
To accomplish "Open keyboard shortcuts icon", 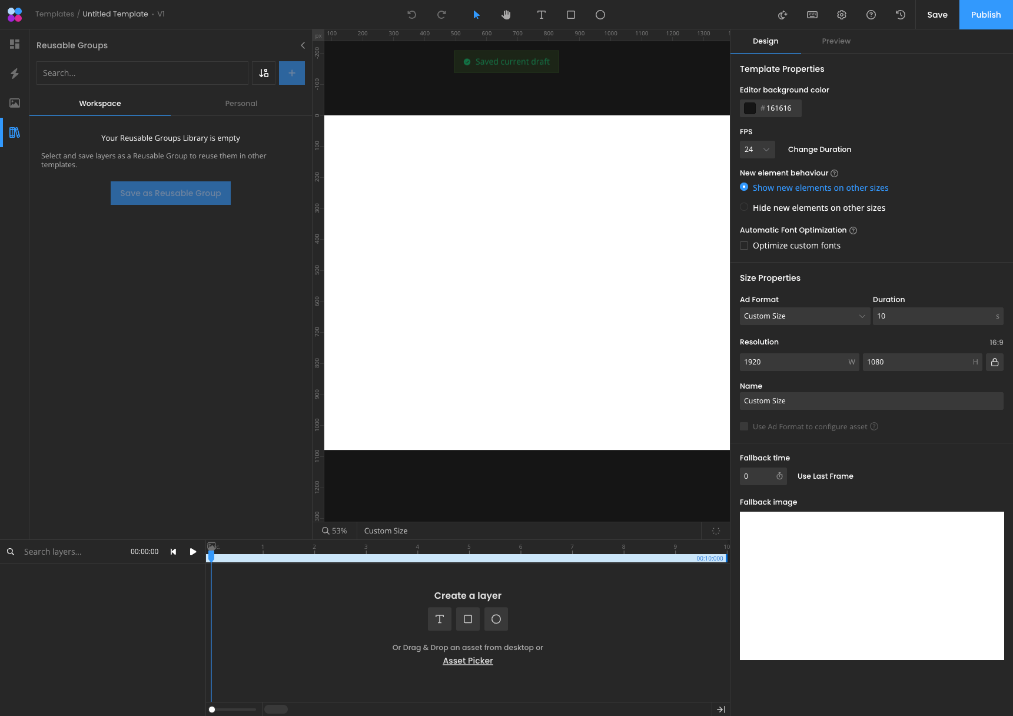I will [812, 15].
